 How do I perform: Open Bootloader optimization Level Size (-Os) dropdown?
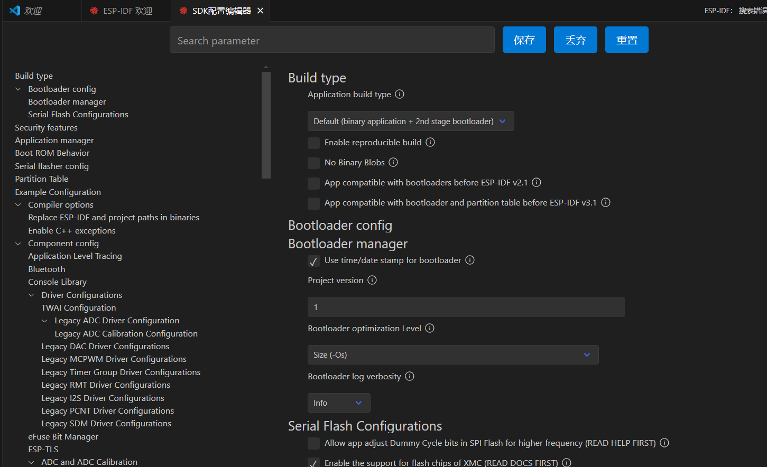(x=452, y=355)
